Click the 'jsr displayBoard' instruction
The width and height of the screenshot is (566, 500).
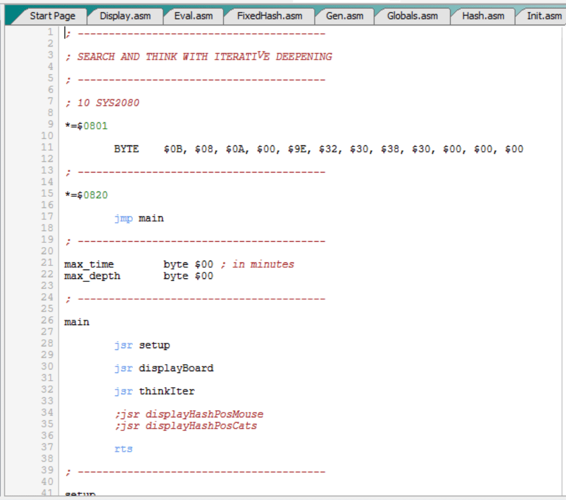[164, 368]
